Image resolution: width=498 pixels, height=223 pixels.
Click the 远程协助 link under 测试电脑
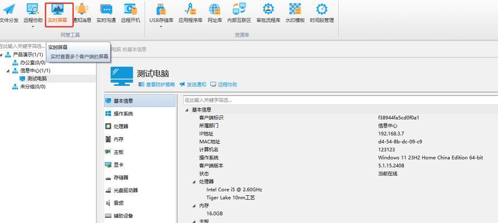point(228,85)
